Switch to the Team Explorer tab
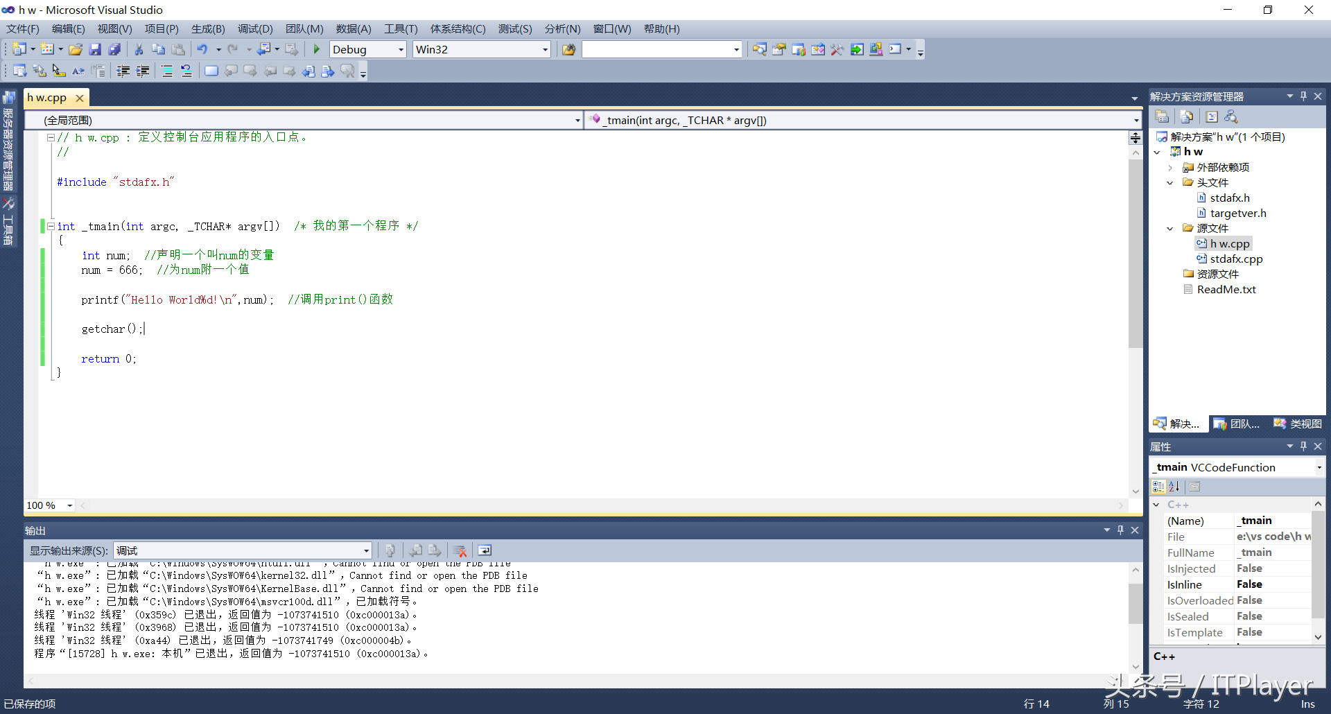Image resolution: width=1331 pixels, height=714 pixels. [x=1237, y=424]
